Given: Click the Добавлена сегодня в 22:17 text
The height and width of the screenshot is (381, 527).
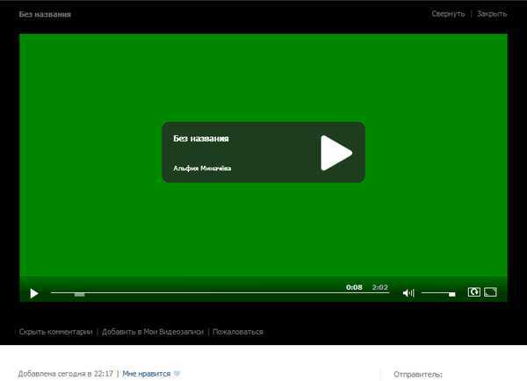Looking at the screenshot, I should click(66, 374).
